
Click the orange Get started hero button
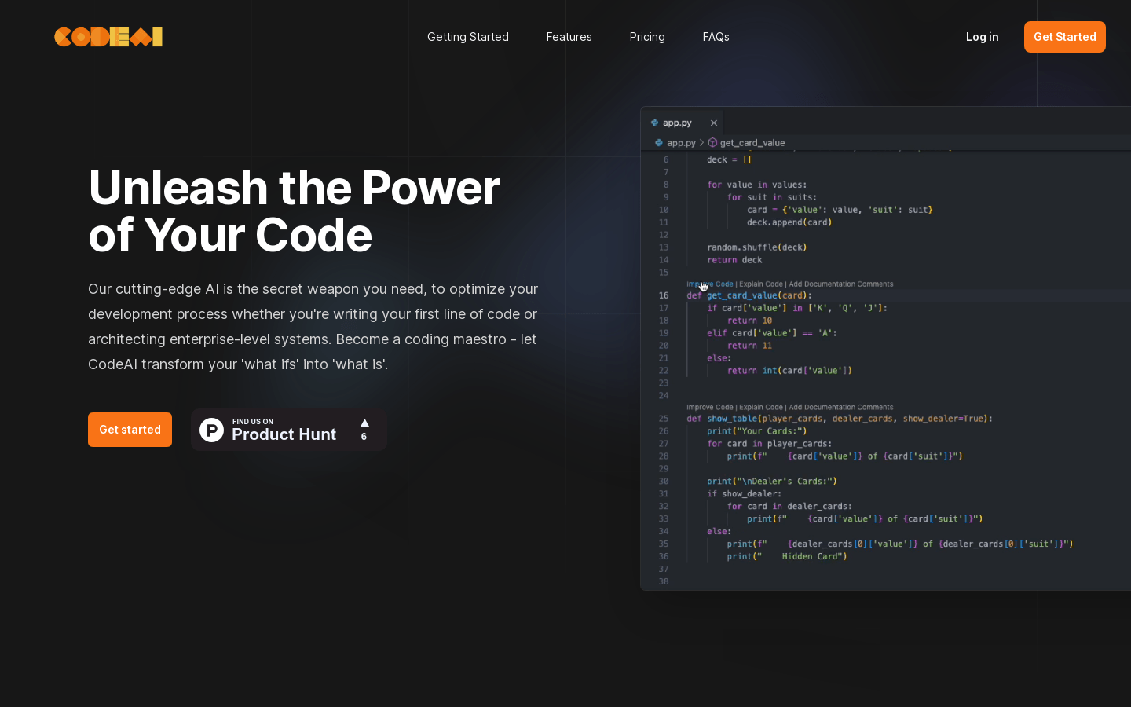pos(130,430)
